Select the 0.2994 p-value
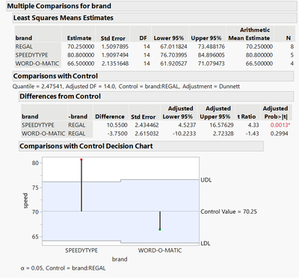The height and width of the screenshot is (278, 299). pos(279,134)
